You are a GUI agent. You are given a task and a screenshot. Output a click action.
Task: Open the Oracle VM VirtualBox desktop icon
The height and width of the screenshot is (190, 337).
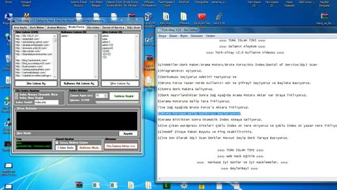tap(148, 17)
